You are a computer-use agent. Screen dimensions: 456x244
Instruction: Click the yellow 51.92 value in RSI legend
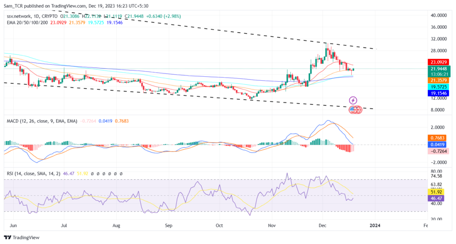pyautogui.click(x=82, y=173)
